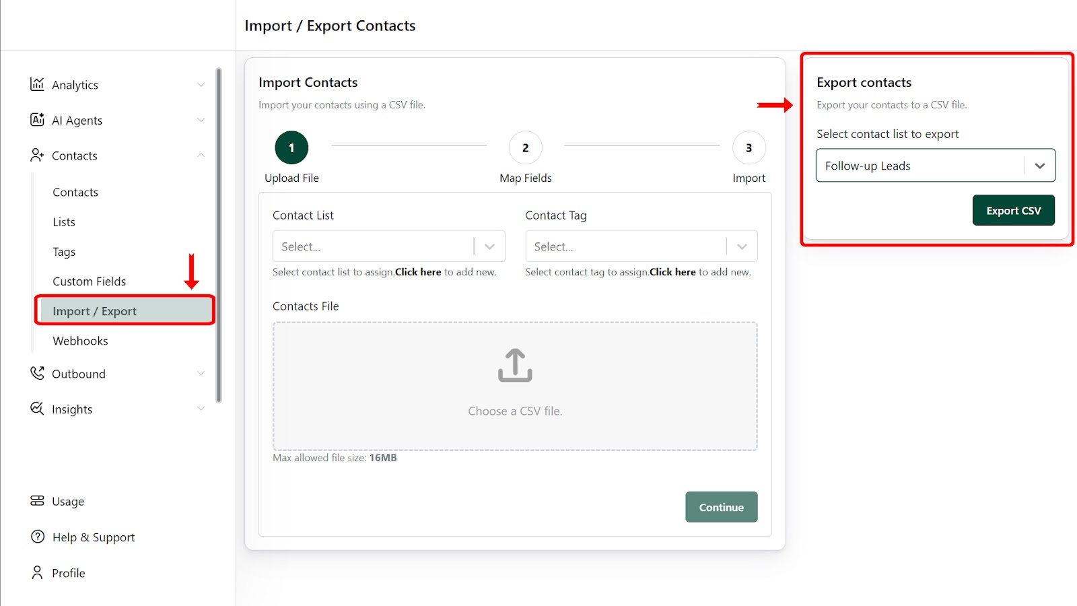The height and width of the screenshot is (606, 1077).
Task: Open the Custom Fields submenu item
Action: 90,281
